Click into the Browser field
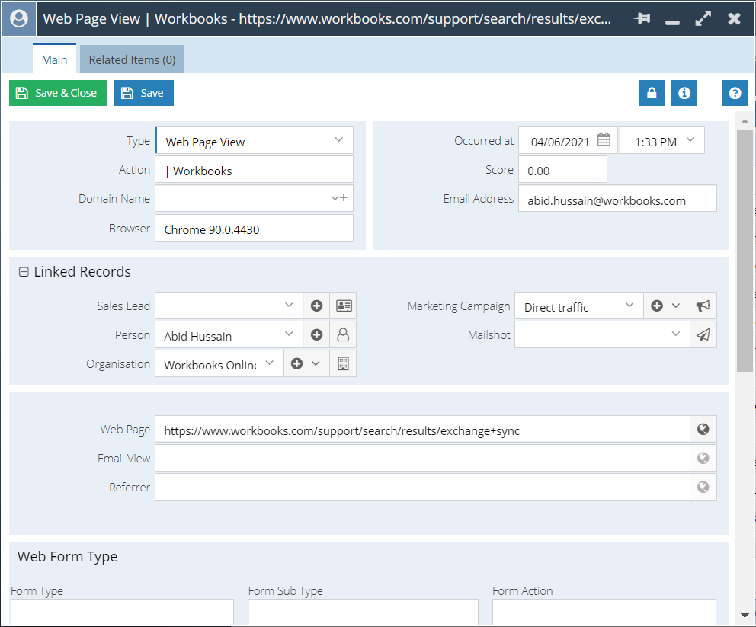 pyautogui.click(x=254, y=228)
